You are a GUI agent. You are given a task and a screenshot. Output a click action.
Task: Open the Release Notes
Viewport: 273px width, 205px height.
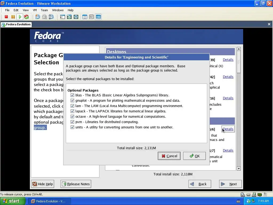point(76,184)
